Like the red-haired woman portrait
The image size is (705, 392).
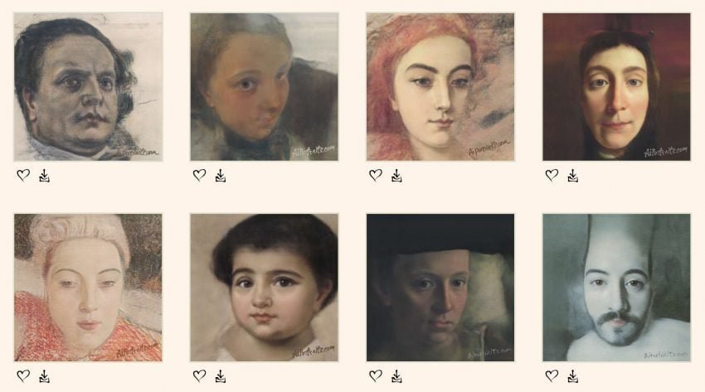click(x=376, y=175)
